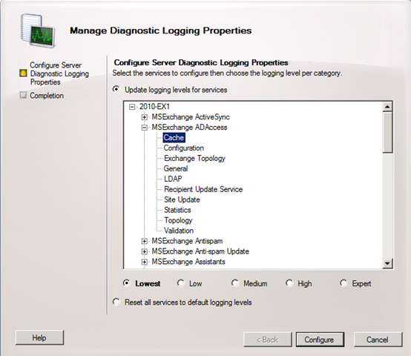Select the 2010-EX1 server label
This screenshot has width=411, height=356.
pos(154,107)
